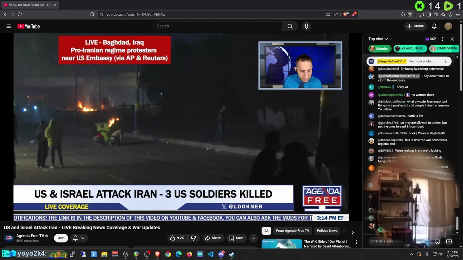
Task: Show hidden system tray icons
Action: 411,254
